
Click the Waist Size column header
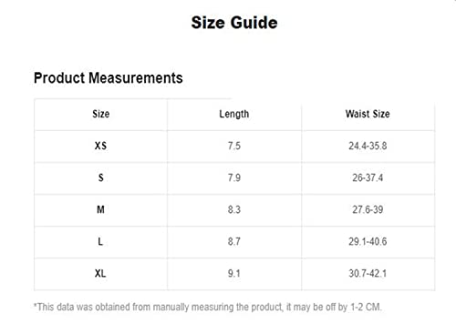tap(368, 114)
